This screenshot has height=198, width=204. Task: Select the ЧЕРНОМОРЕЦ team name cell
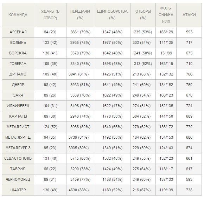[x=18, y=179]
